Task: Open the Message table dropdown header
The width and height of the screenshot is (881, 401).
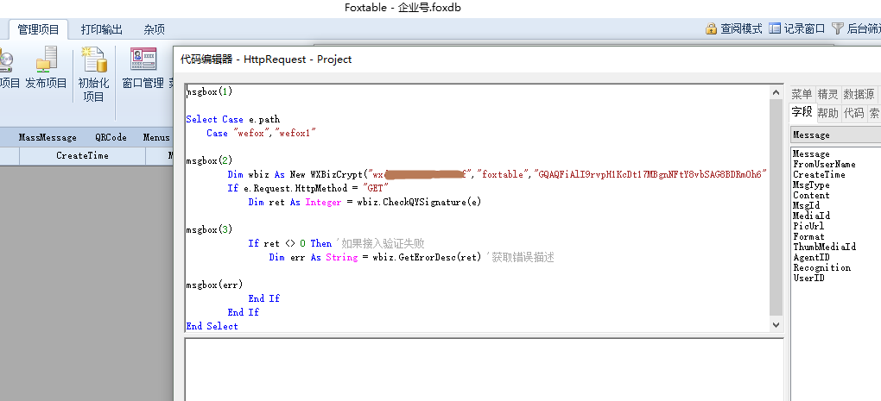Action: click(x=836, y=135)
